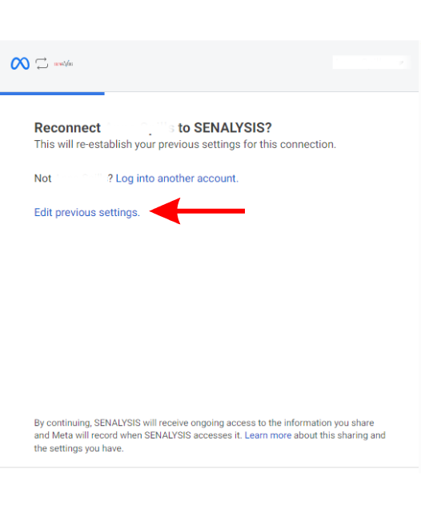Open the Log into another account link
Image resolution: width=421 pixels, height=513 pixels.
coord(177,178)
